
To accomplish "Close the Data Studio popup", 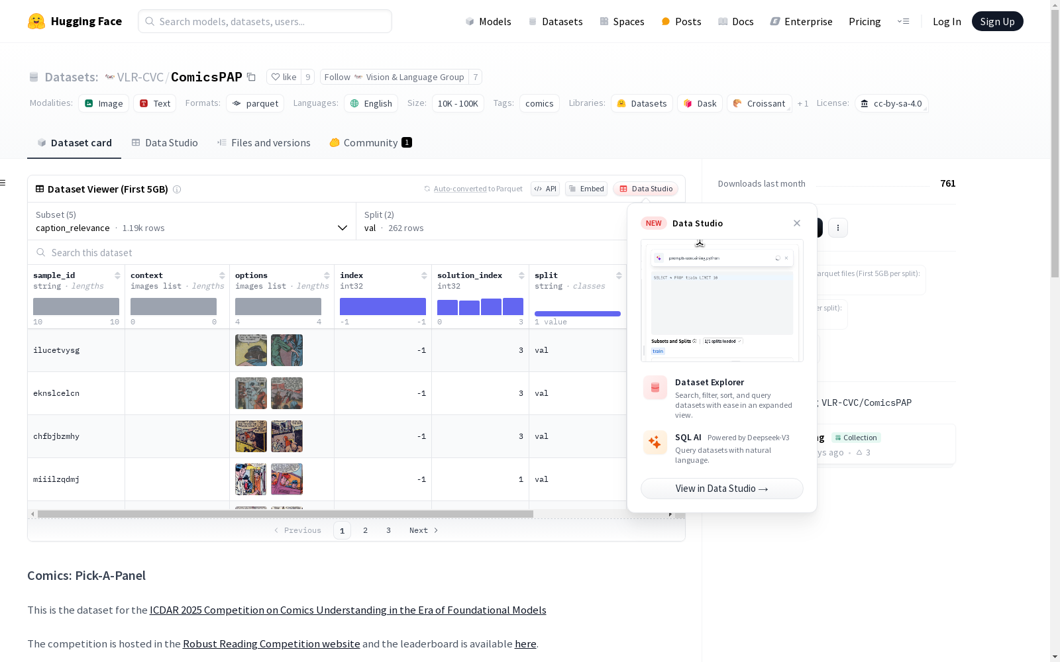I will (x=797, y=223).
